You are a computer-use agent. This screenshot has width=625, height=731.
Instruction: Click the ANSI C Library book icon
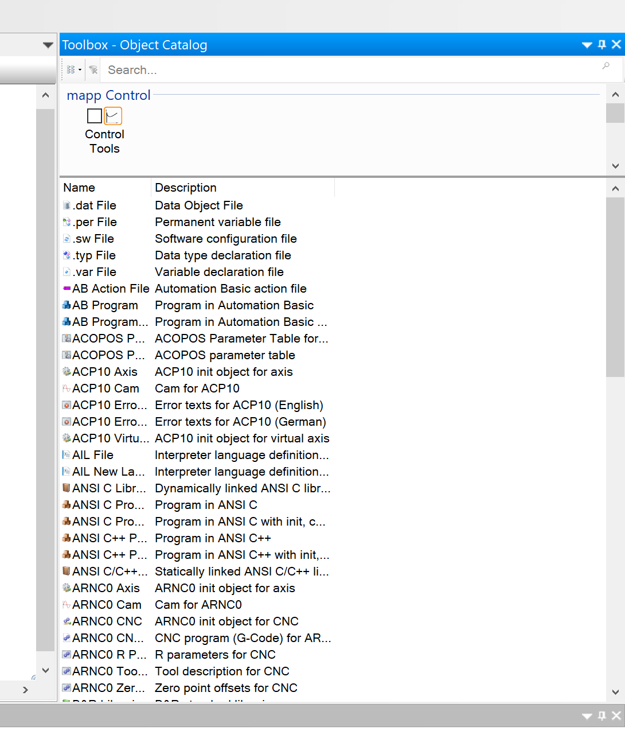[67, 488]
